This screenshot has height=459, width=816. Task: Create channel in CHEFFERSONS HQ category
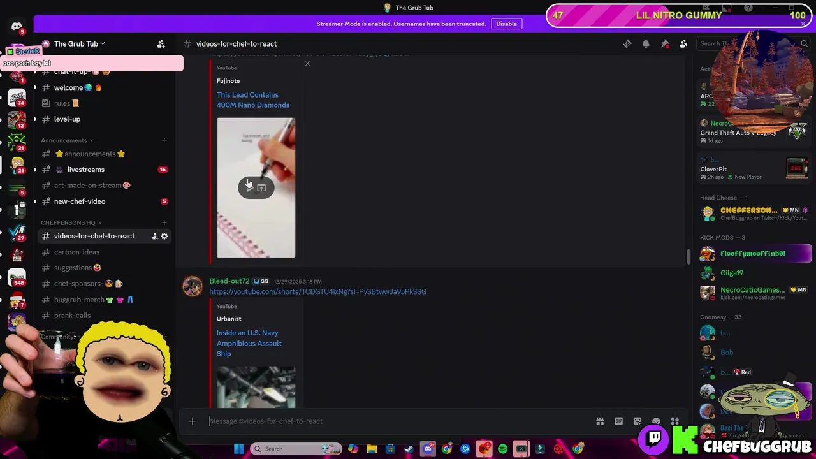tap(164, 222)
